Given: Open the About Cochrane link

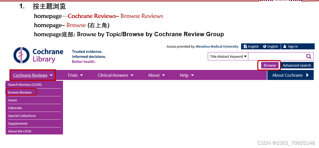Looking at the screenshot, I should point(290,75).
